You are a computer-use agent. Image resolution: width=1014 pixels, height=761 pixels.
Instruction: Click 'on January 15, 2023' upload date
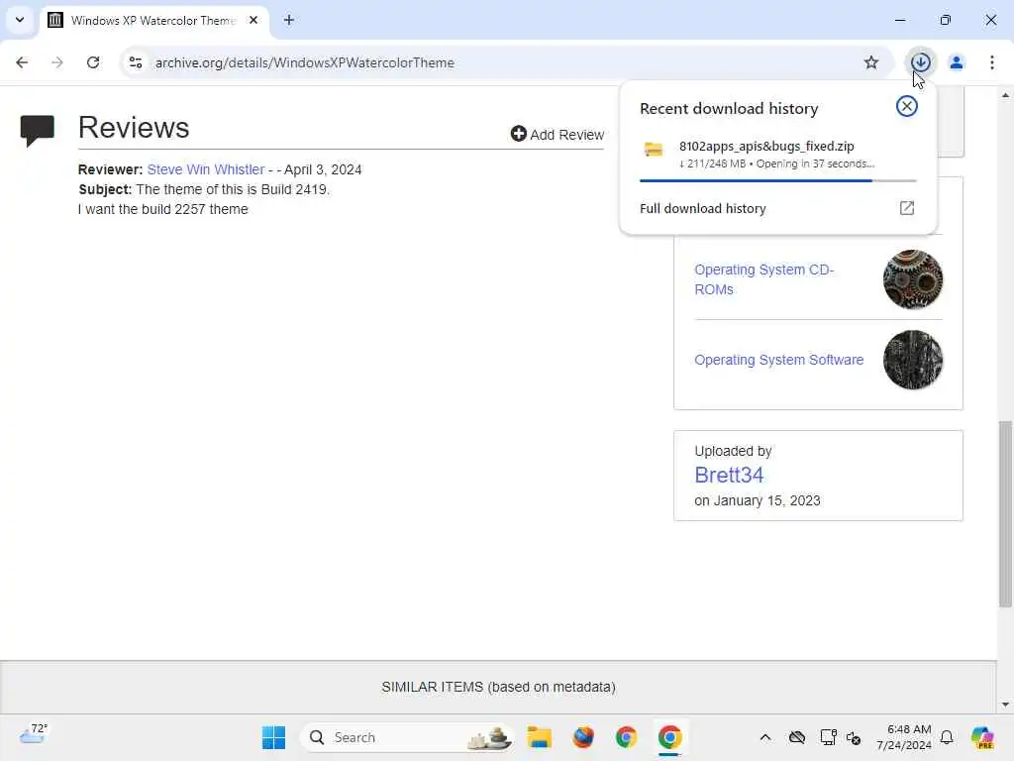(758, 500)
